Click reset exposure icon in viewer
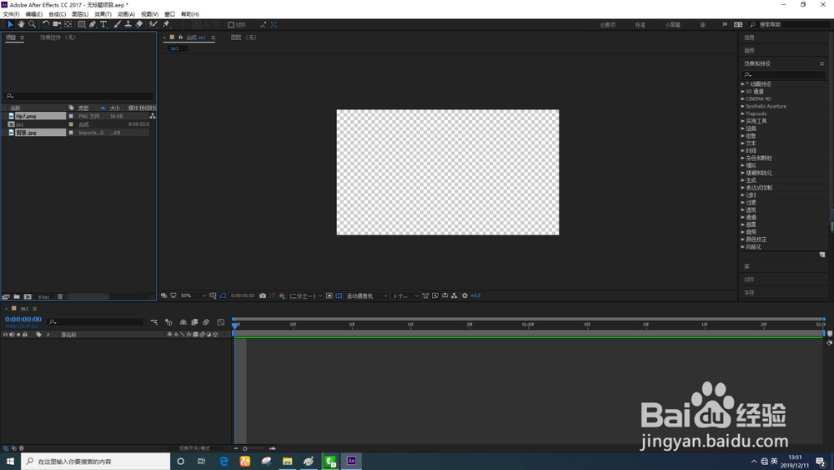Viewport: 834px width, 470px height. tap(465, 296)
